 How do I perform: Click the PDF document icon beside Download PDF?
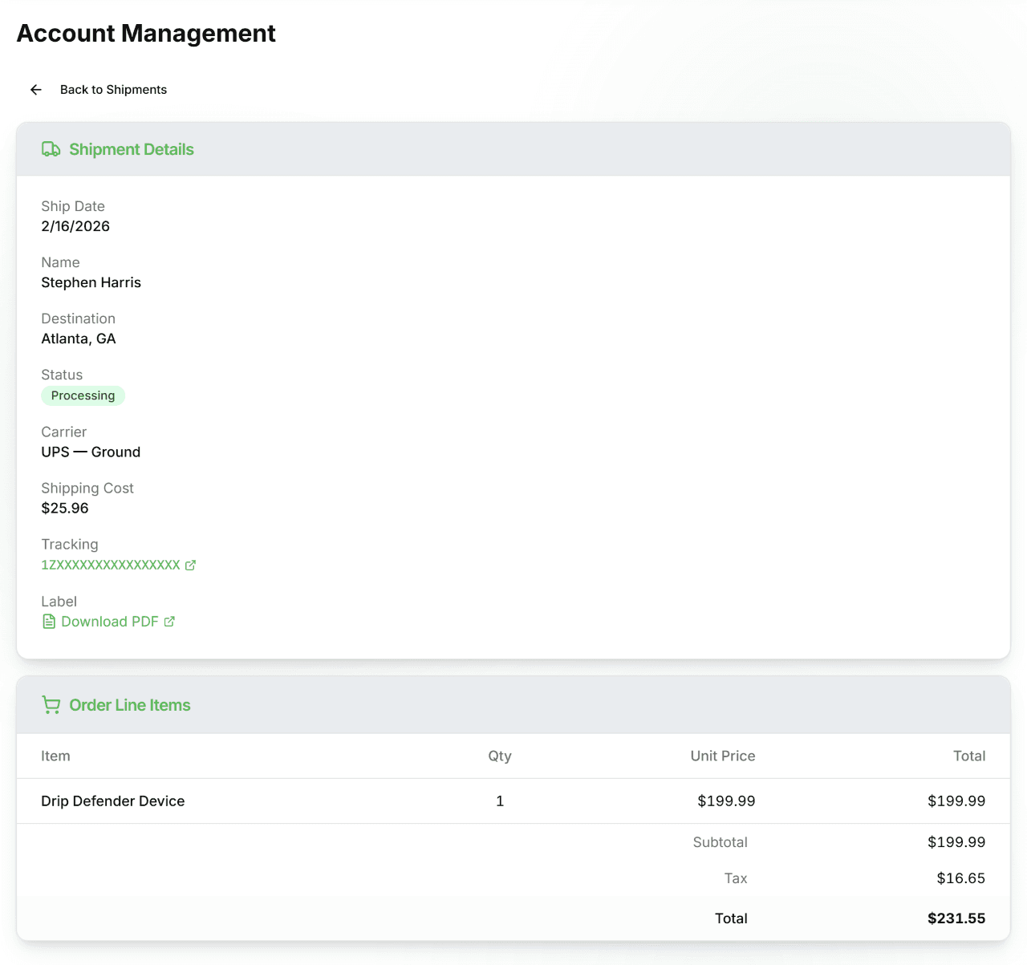tap(48, 621)
